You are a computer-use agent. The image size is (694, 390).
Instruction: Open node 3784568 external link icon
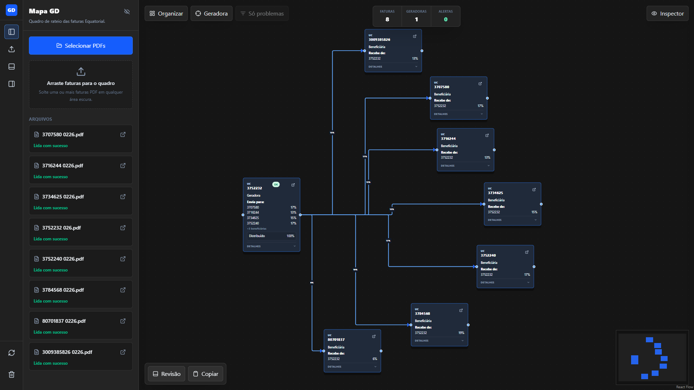(x=461, y=310)
